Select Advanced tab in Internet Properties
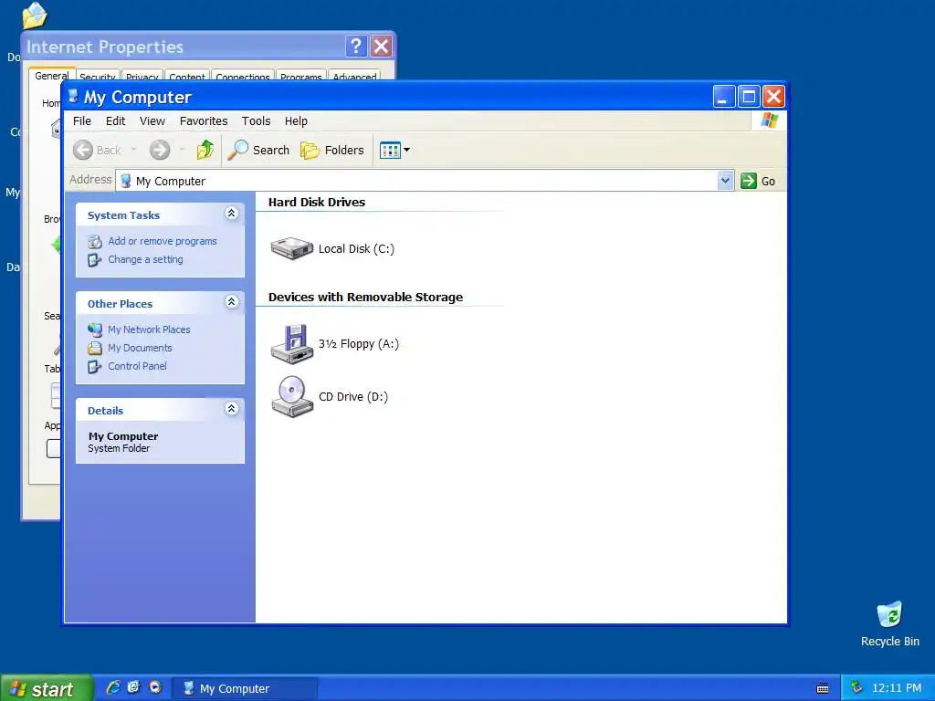The width and height of the screenshot is (935, 701). 354,77
